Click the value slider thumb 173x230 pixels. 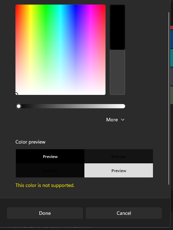19,106
